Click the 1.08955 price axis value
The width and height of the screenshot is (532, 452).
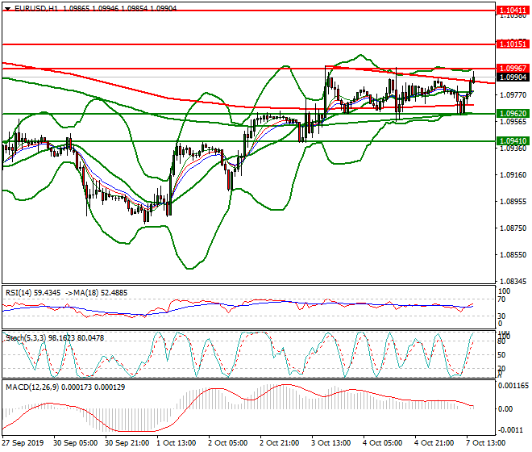click(x=513, y=202)
